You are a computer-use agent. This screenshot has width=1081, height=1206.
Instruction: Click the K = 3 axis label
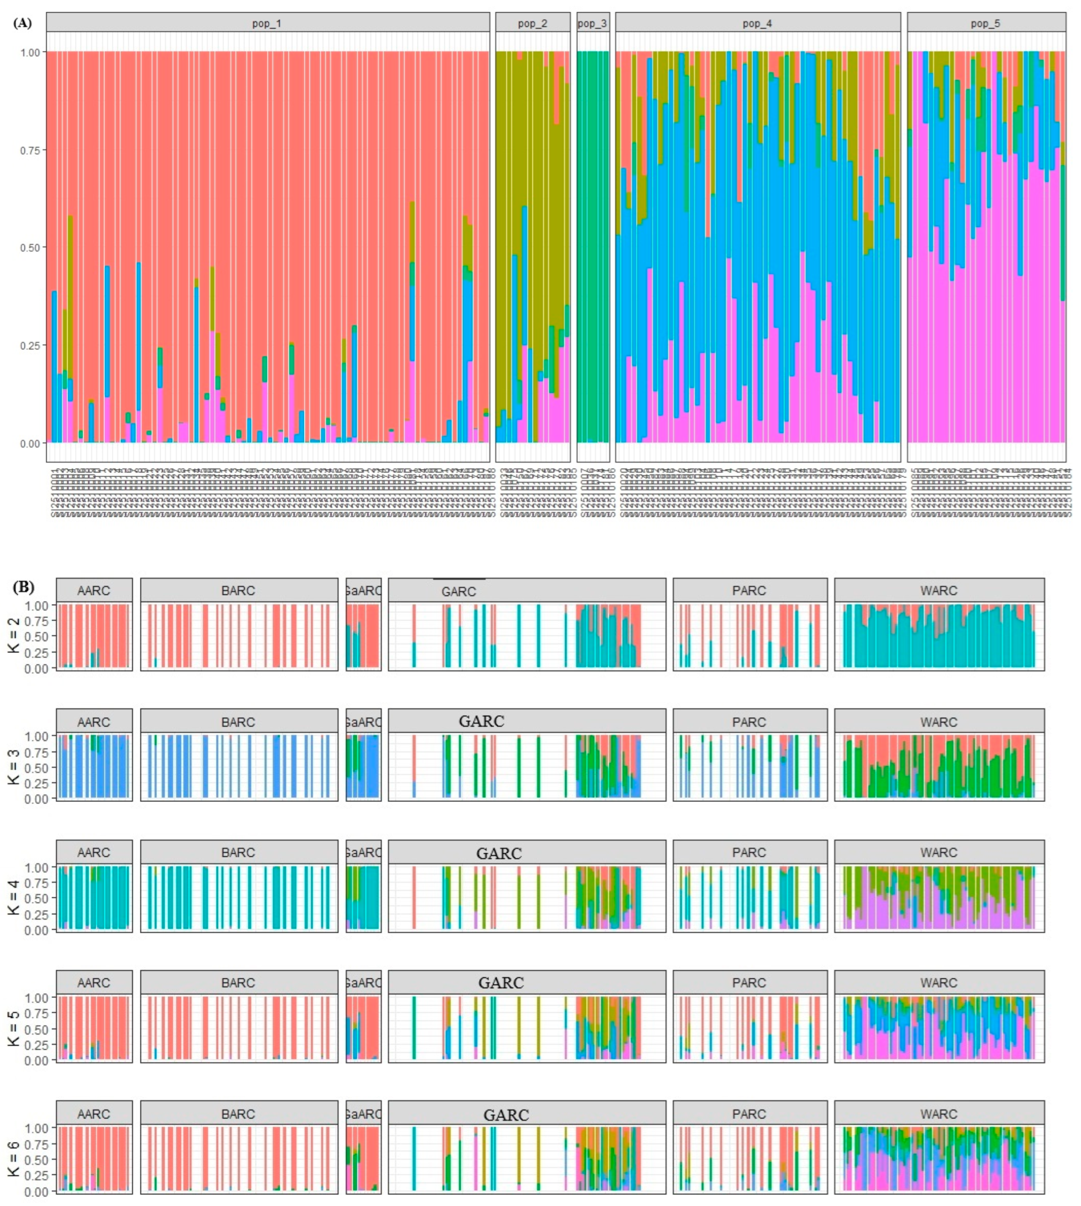[x=14, y=766]
